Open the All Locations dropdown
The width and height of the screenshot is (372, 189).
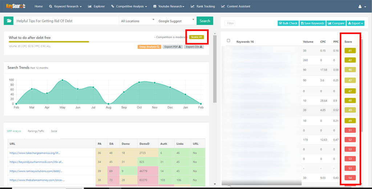pos(138,21)
